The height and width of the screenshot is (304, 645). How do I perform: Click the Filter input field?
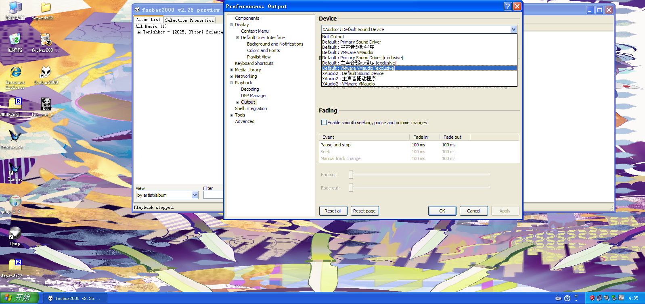point(213,195)
